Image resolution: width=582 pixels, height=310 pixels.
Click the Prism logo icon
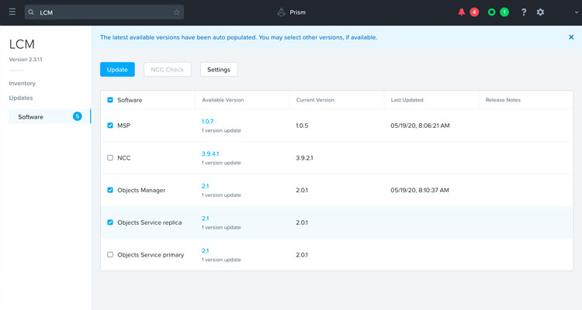tap(281, 12)
